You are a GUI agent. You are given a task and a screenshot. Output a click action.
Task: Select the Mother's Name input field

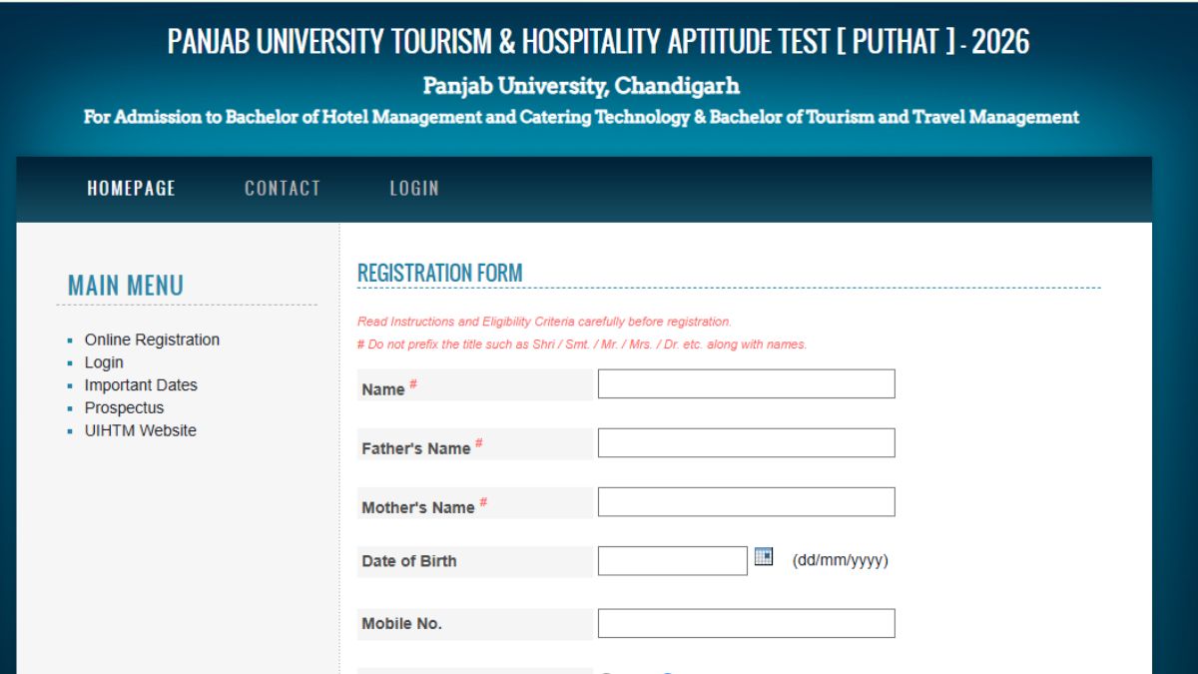click(746, 502)
